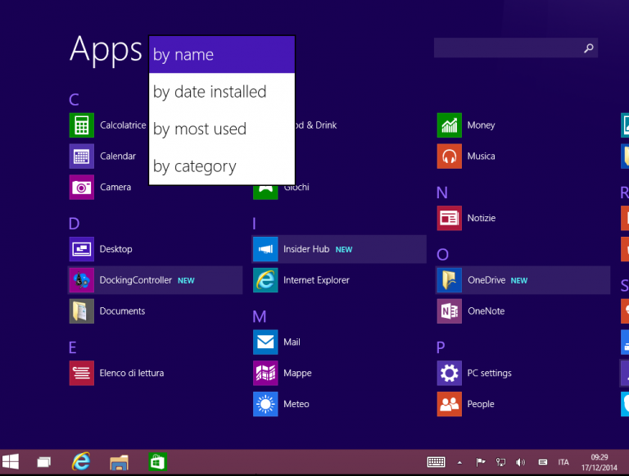The image size is (629, 476).
Task: Sort apps by most used
Action: coord(222,129)
